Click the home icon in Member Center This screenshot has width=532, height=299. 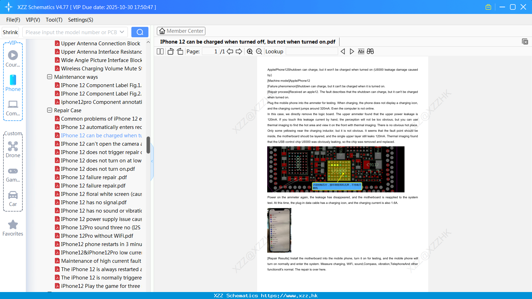[x=162, y=31]
